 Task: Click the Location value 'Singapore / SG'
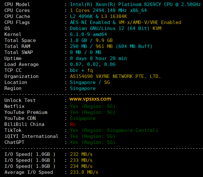(x=90, y=82)
